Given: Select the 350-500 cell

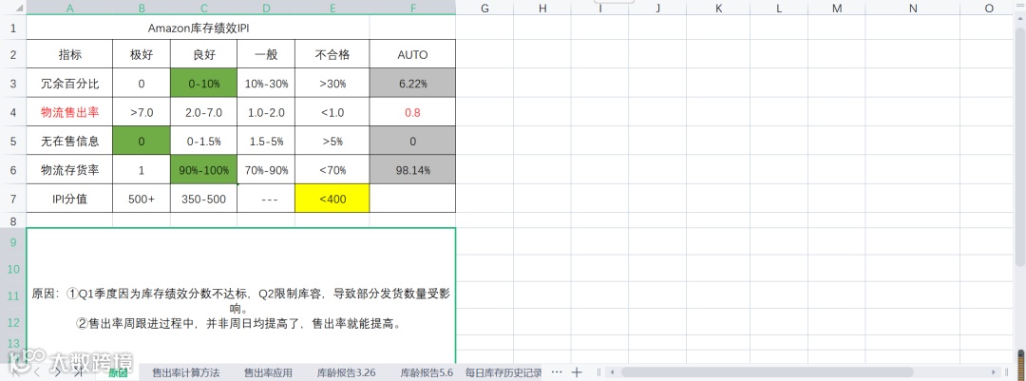Looking at the screenshot, I should [x=204, y=199].
